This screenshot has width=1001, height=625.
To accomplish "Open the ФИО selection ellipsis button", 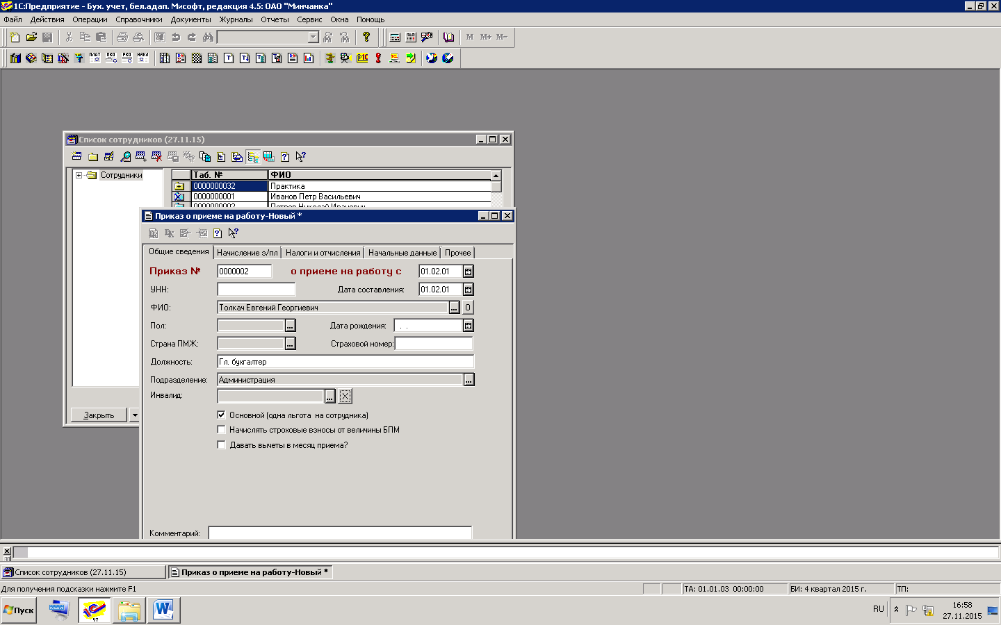I will 454,308.
